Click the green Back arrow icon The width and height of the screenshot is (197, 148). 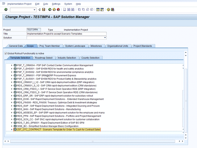click(50, 10)
